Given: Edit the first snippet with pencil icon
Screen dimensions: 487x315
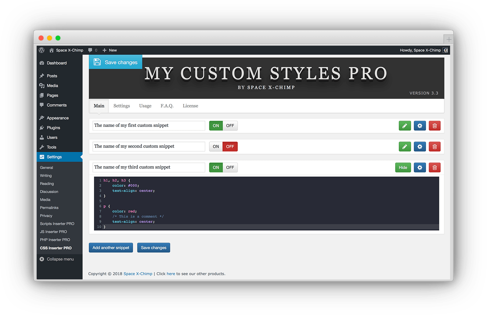Looking at the screenshot, I should [405, 126].
